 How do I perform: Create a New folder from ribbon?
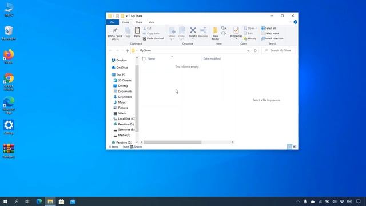215,33
